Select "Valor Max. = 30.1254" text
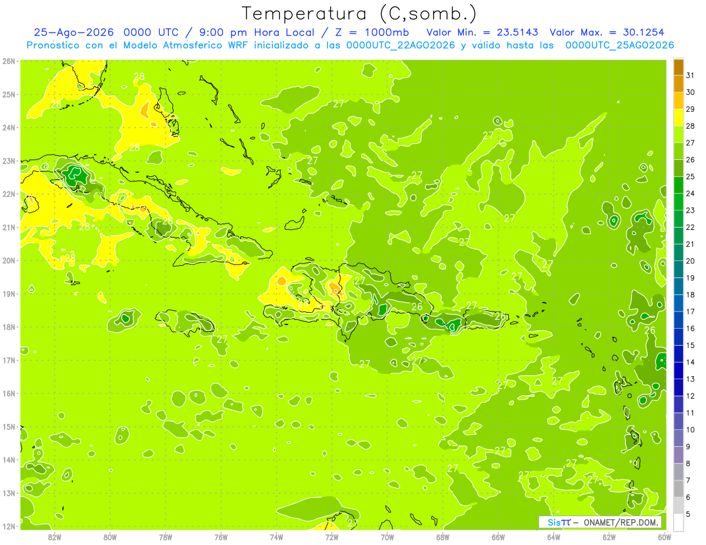 click(607, 32)
